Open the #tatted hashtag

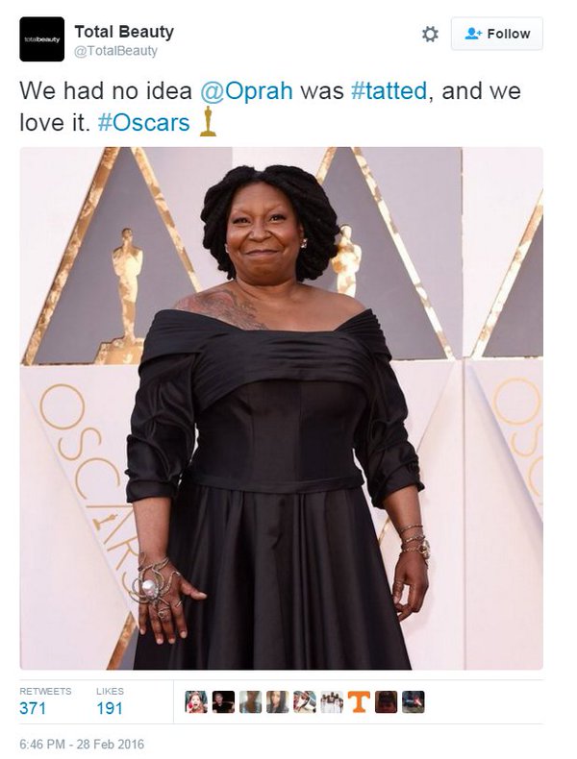coord(389,91)
